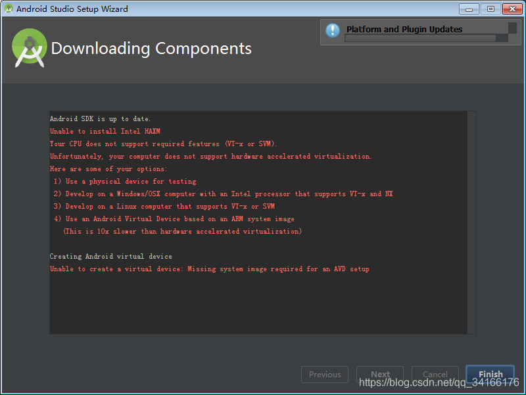Click option '1) Use a physical device for testing'

(x=125, y=182)
